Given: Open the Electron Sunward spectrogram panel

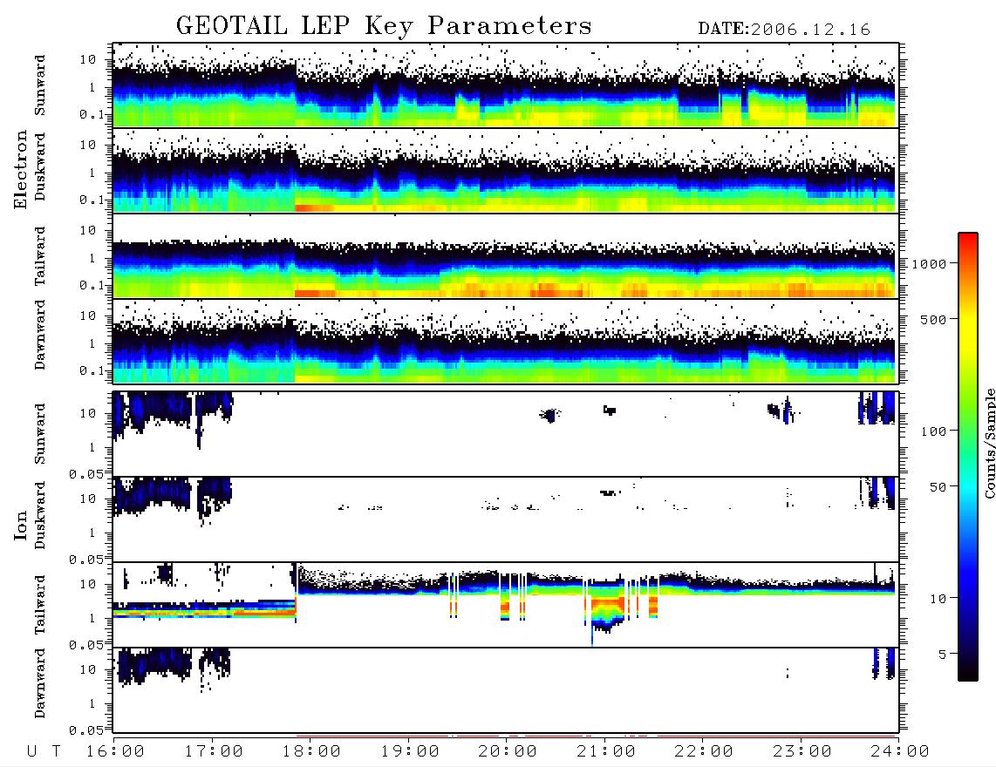Looking at the screenshot, I should click(x=506, y=85).
